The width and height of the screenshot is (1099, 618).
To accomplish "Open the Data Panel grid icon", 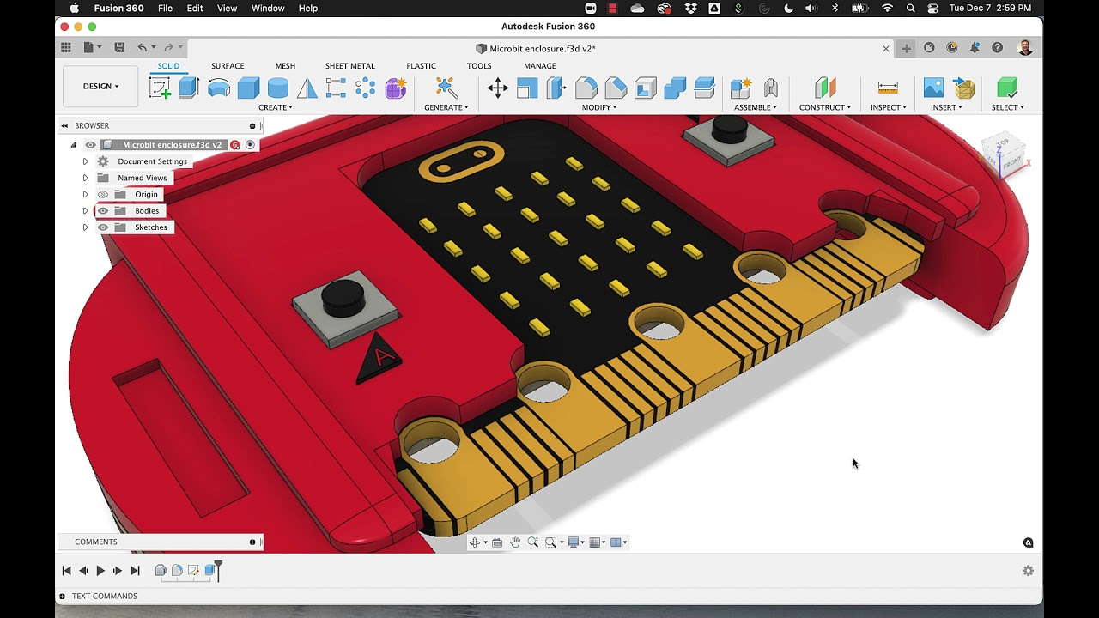I will pos(66,48).
